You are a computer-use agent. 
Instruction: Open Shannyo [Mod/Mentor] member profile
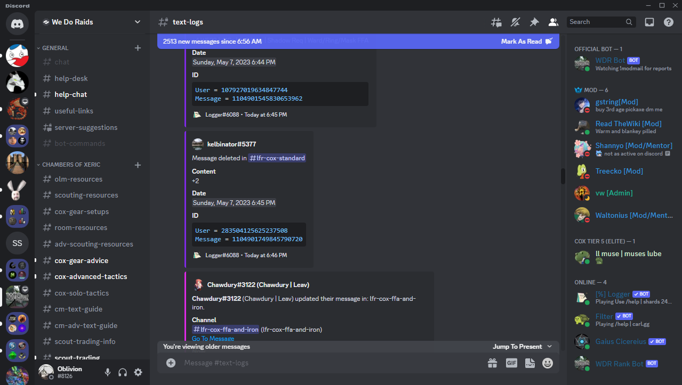pos(623,149)
